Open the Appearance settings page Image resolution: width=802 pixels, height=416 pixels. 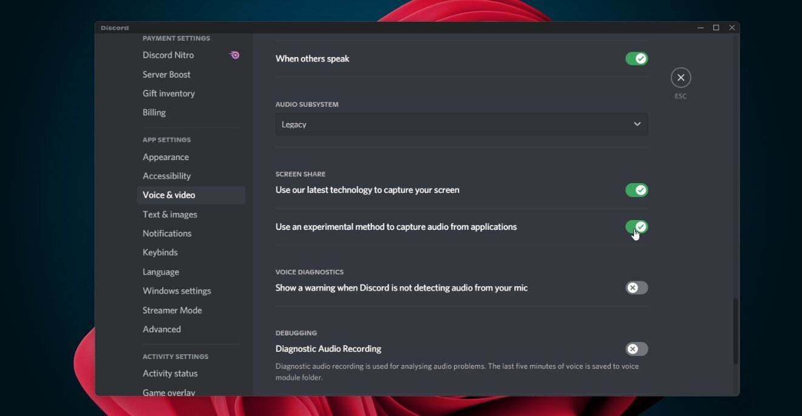(166, 157)
